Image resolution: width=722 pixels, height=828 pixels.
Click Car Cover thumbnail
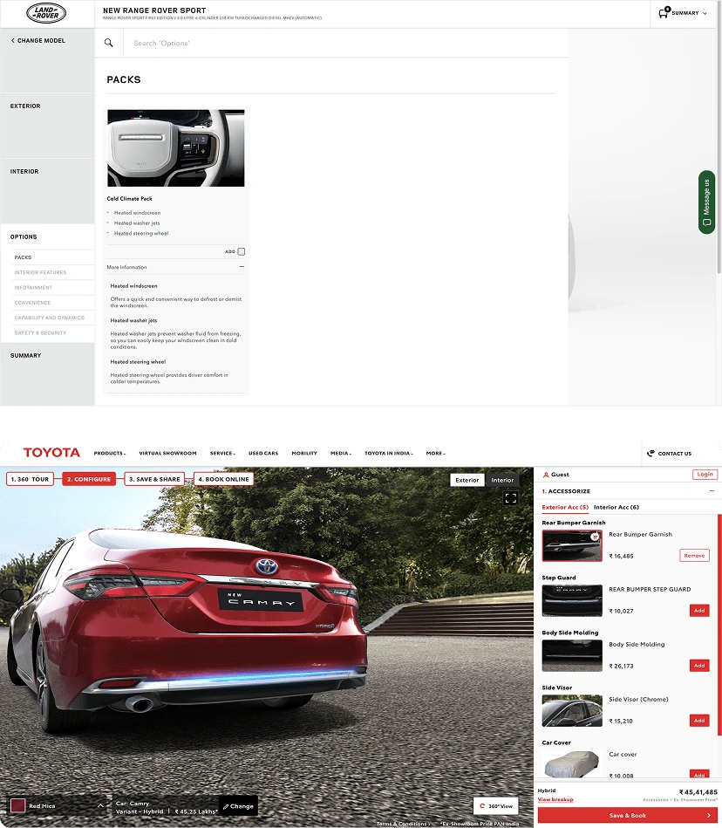[572, 764]
